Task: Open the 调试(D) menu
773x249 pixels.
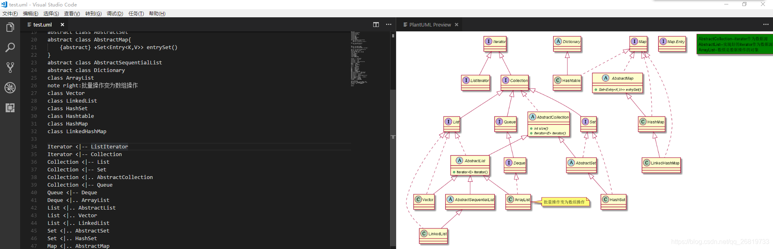Action: 115,14
